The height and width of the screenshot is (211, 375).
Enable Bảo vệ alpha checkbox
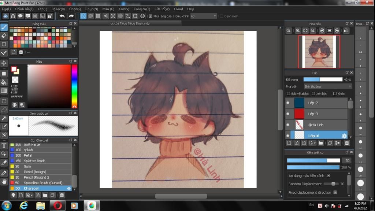pyautogui.click(x=289, y=93)
